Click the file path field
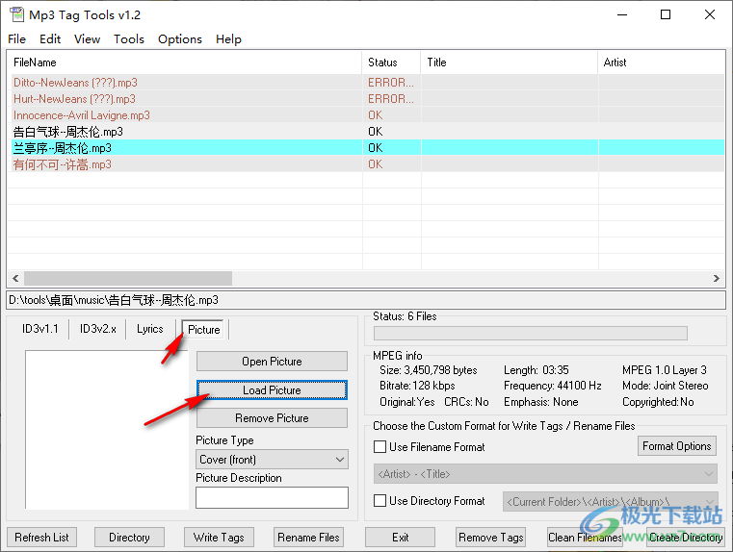This screenshot has width=733, height=552. [366, 300]
